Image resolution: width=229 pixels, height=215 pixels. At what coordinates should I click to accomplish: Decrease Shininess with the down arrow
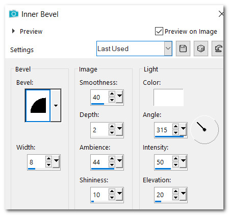pyautogui.click(x=112, y=198)
